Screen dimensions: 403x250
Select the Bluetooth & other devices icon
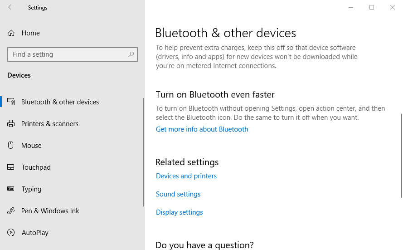click(11, 102)
